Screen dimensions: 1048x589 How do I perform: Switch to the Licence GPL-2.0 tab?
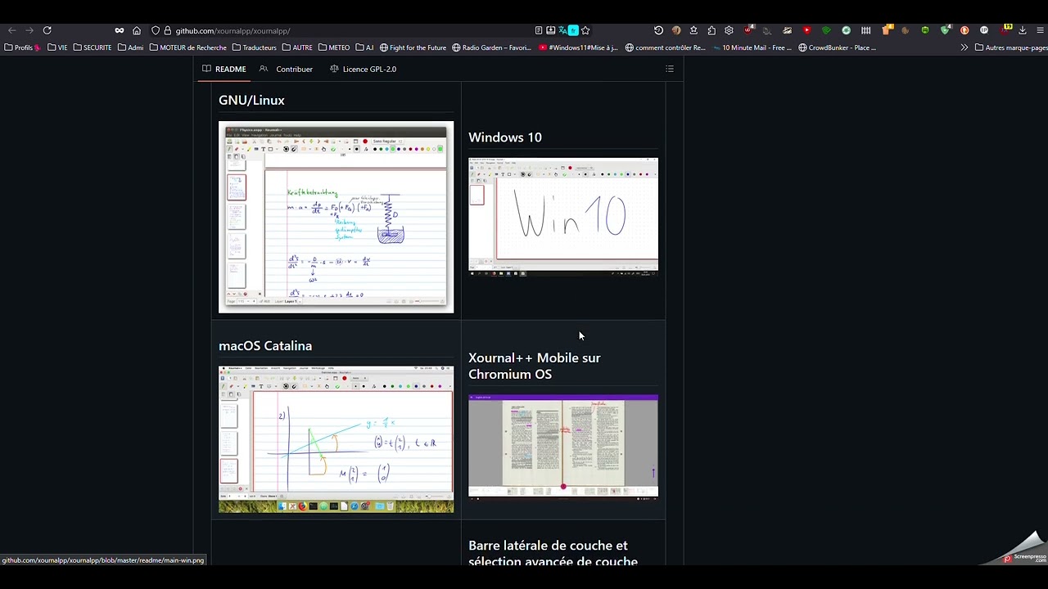pos(363,69)
